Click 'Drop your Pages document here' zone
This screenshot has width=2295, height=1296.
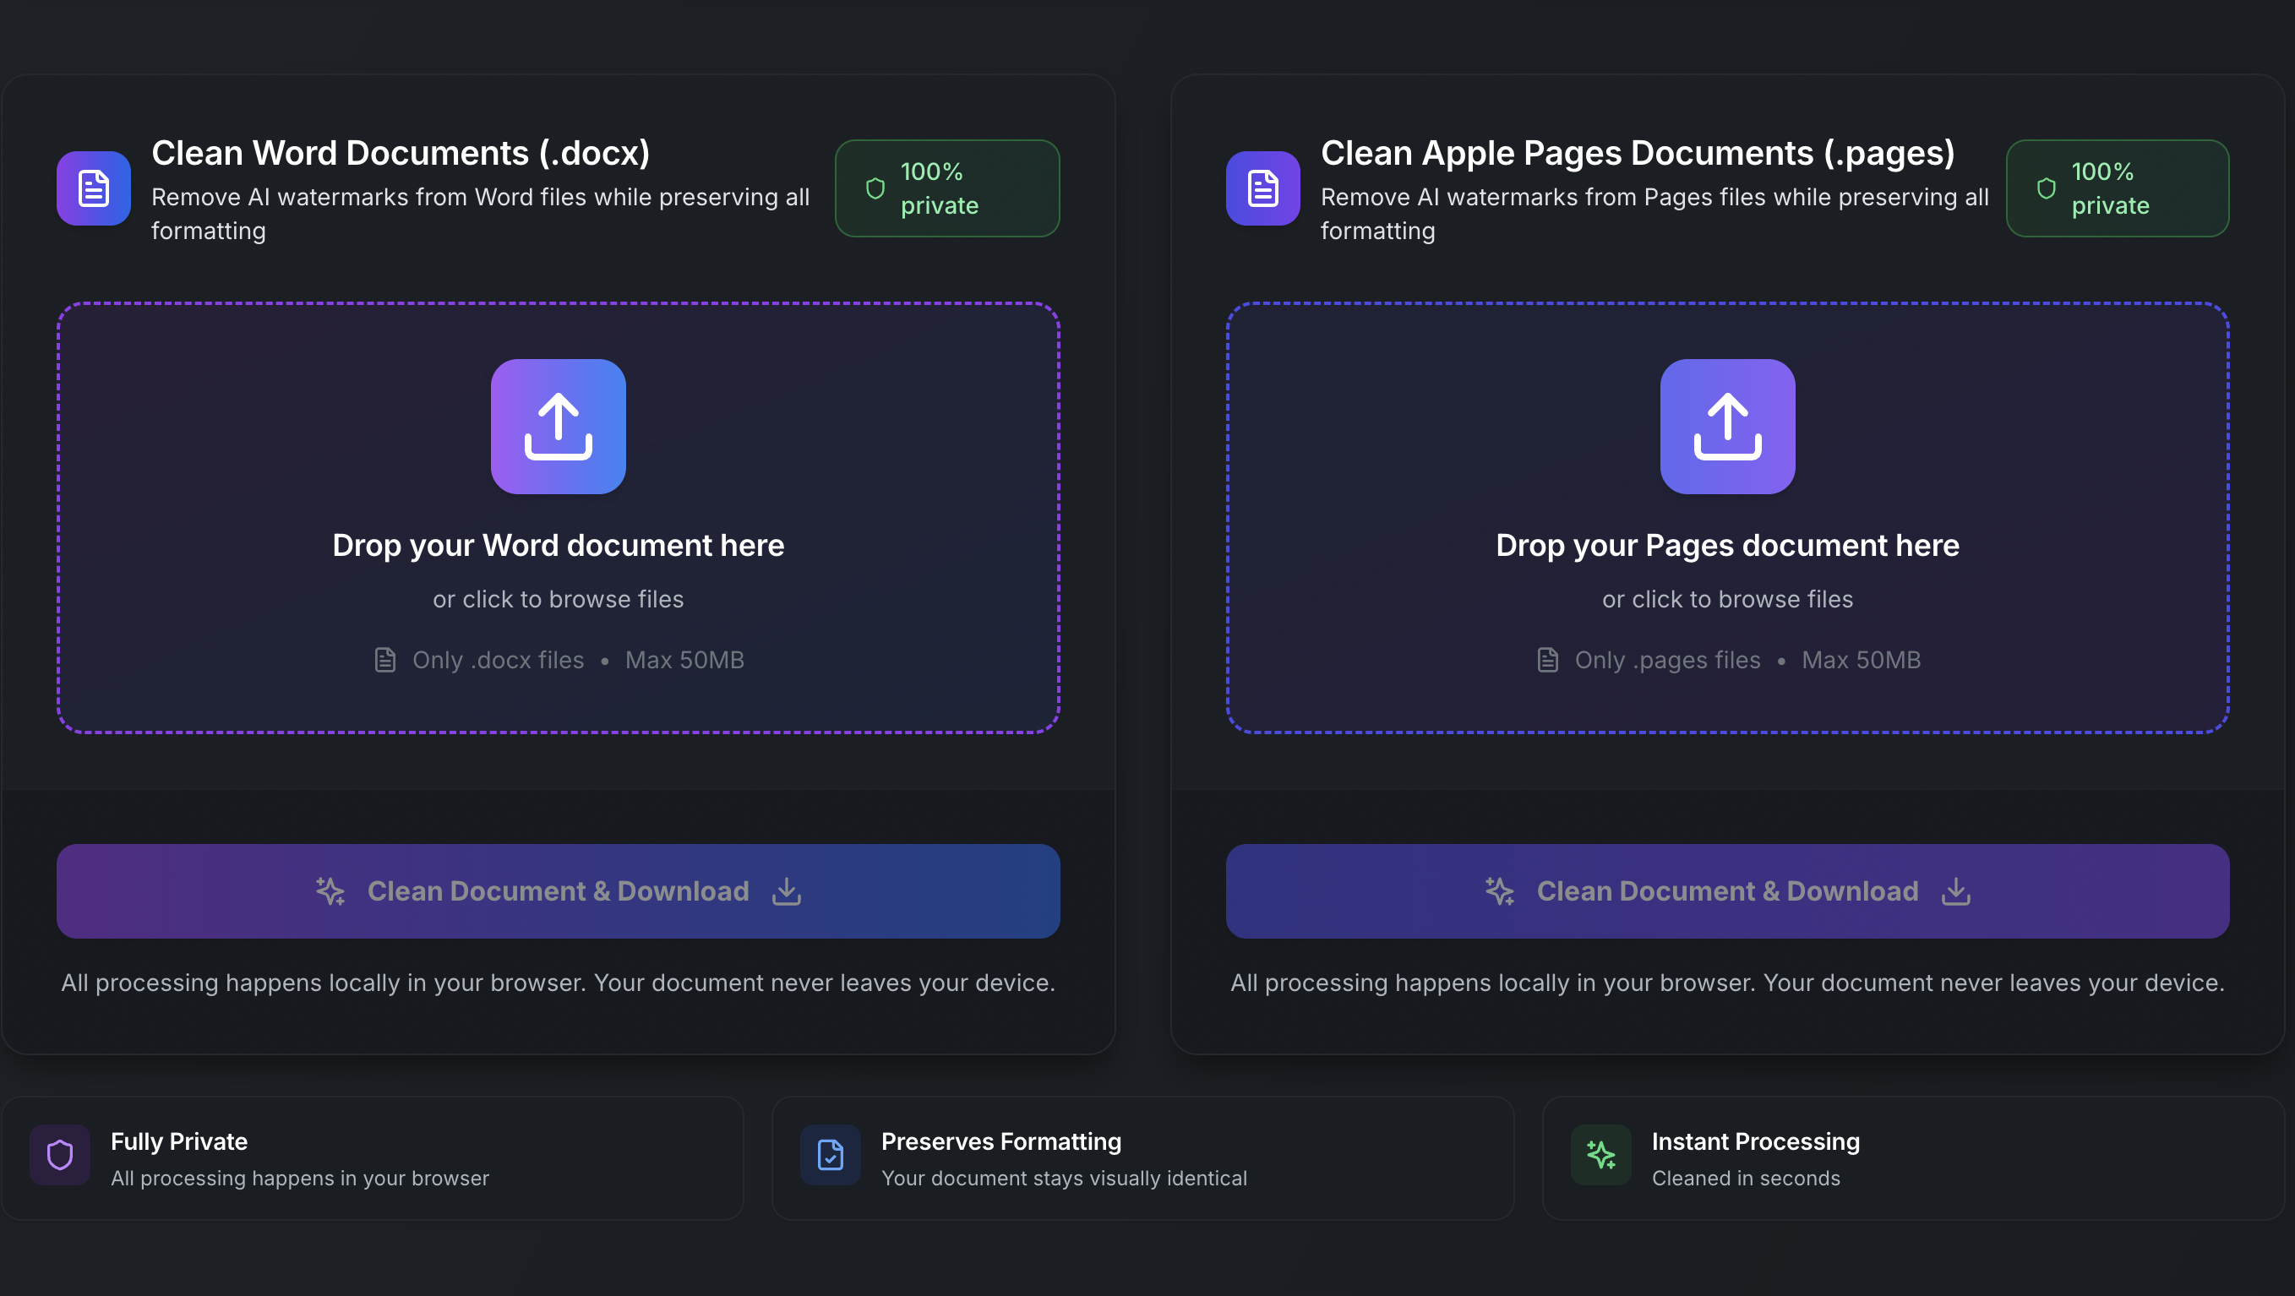pos(1726,545)
